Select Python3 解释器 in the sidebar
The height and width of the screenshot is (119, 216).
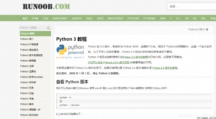(x=35, y=61)
